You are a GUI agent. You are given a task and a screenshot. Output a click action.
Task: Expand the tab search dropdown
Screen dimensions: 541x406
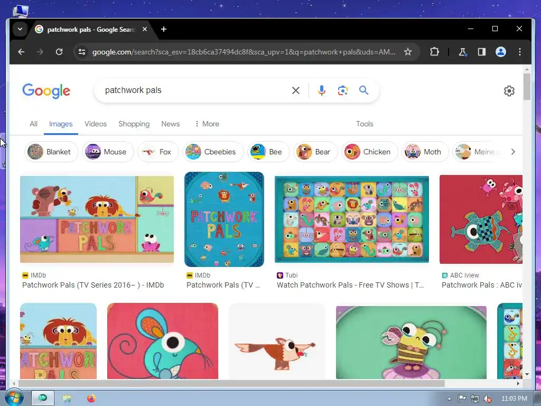point(20,30)
